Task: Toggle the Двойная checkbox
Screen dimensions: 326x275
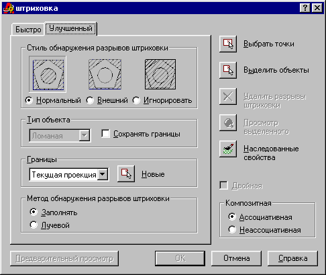Action: point(223,186)
